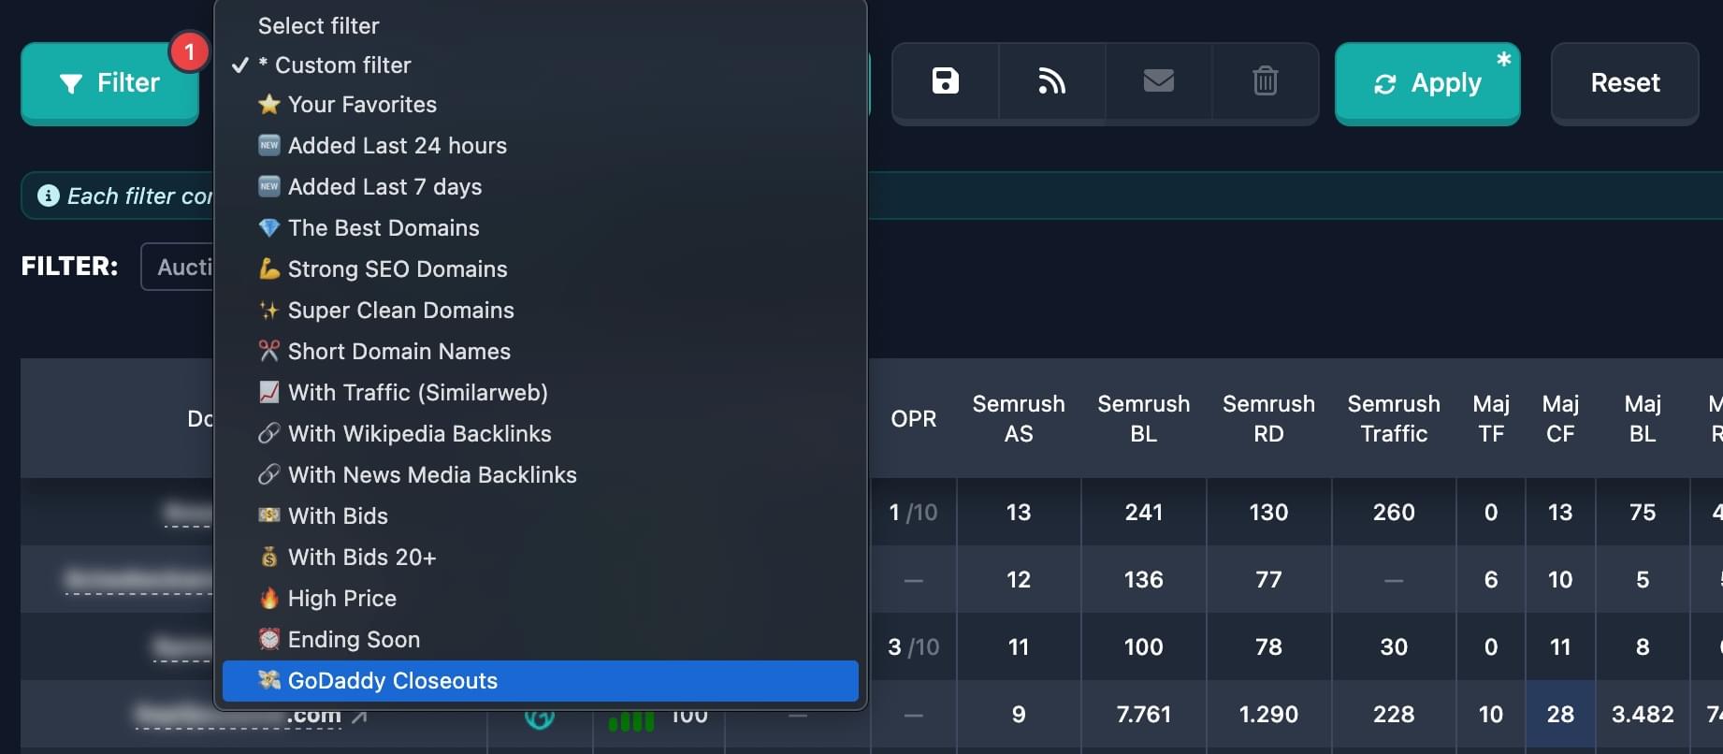Click the info icon beside filter note

click(x=48, y=196)
